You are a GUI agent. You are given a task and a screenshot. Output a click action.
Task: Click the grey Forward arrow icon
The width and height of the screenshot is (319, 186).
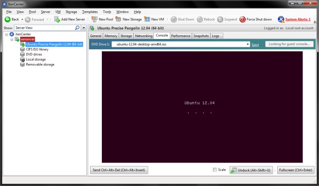tap(28, 20)
